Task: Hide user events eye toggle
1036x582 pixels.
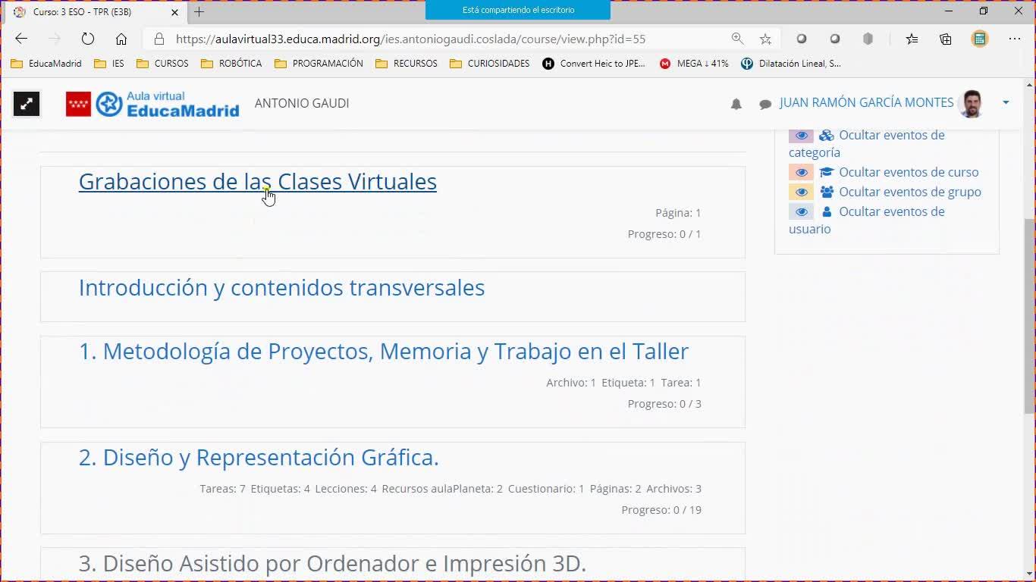Action: (x=801, y=211)
